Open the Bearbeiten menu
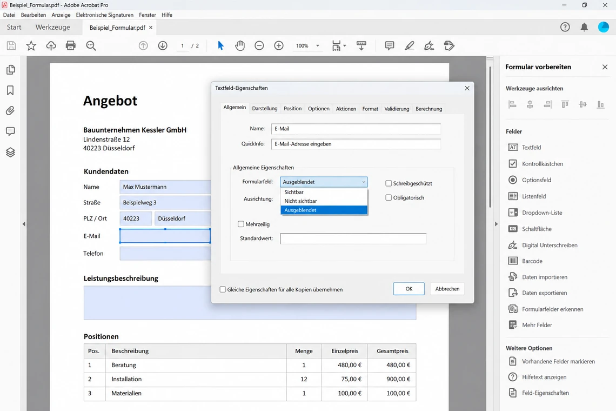Image resolution: width=616 pixels, height=411 pixels. tap(34, 15)
